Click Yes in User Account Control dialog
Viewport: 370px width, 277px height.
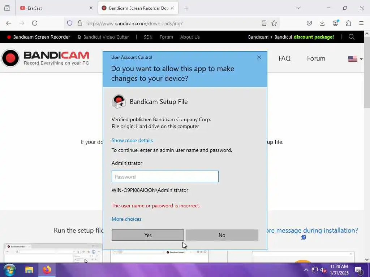[x=148, y=235]
